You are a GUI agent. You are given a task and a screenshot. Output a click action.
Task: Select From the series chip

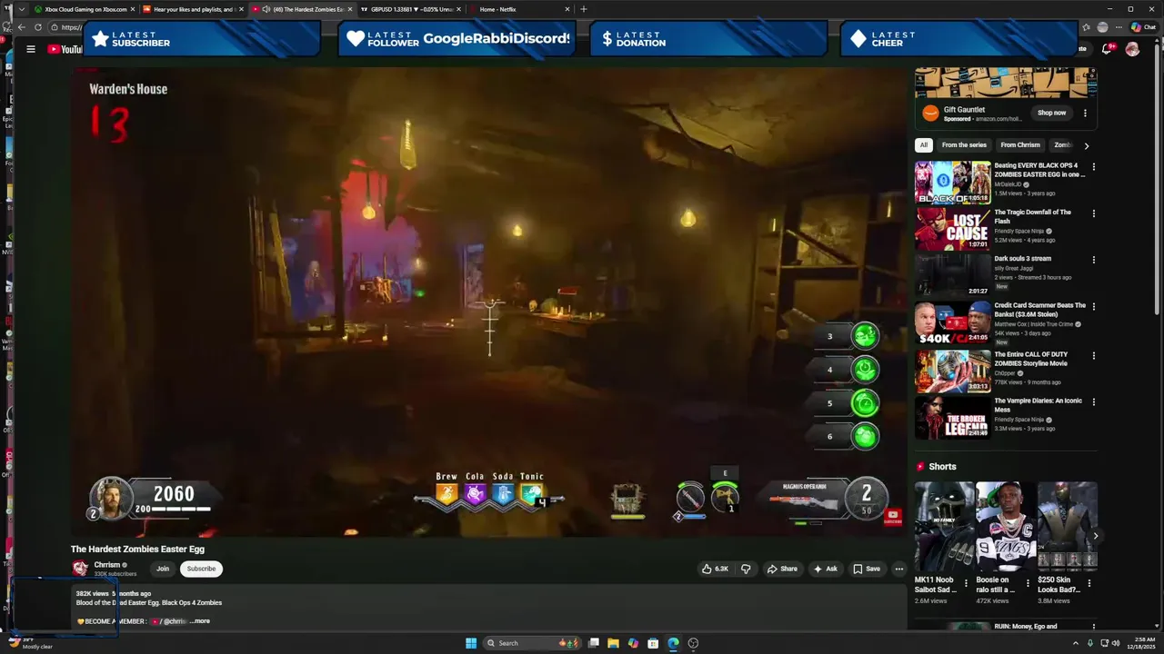coord(964,145)
